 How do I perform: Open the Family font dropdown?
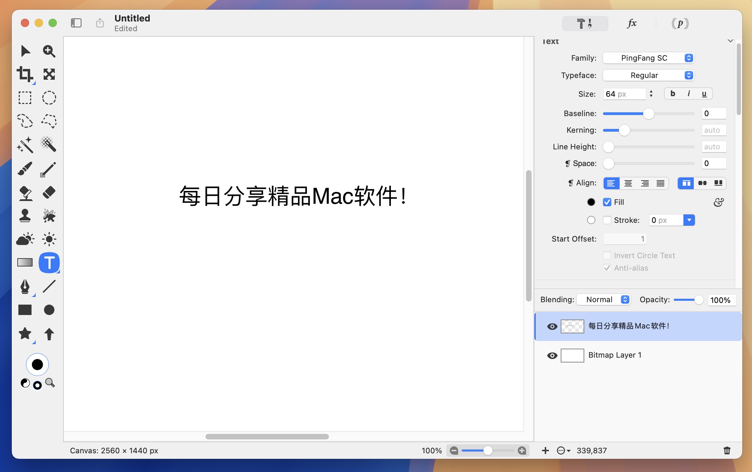coord(648,58)
